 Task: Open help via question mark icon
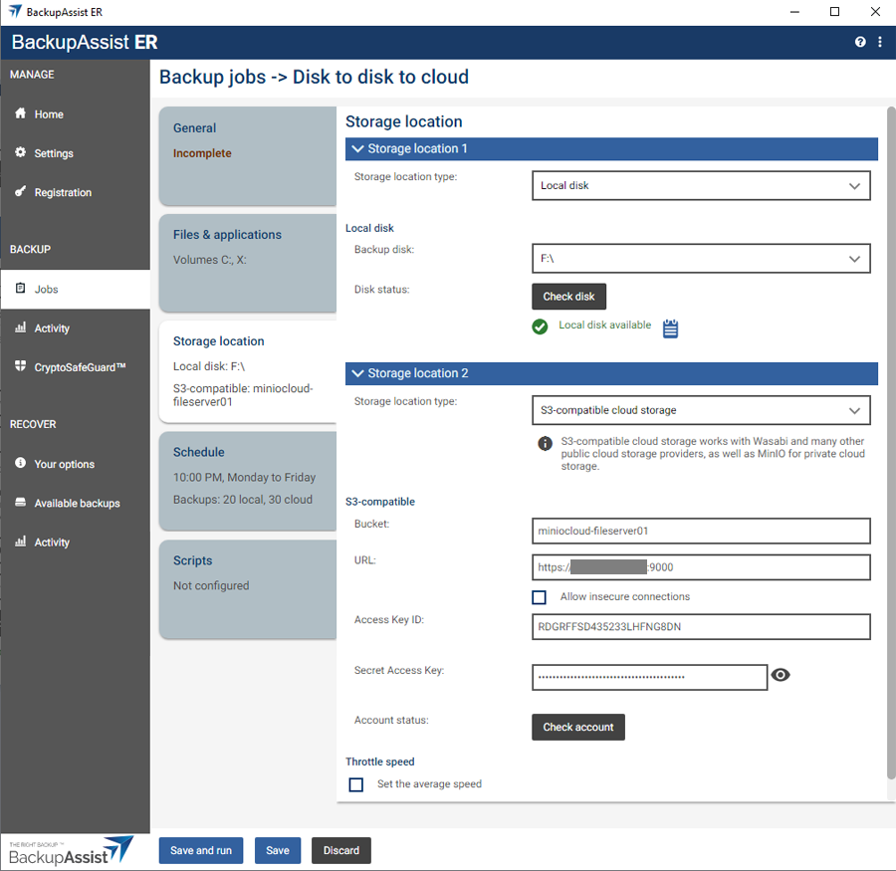(x=860, y=42)
